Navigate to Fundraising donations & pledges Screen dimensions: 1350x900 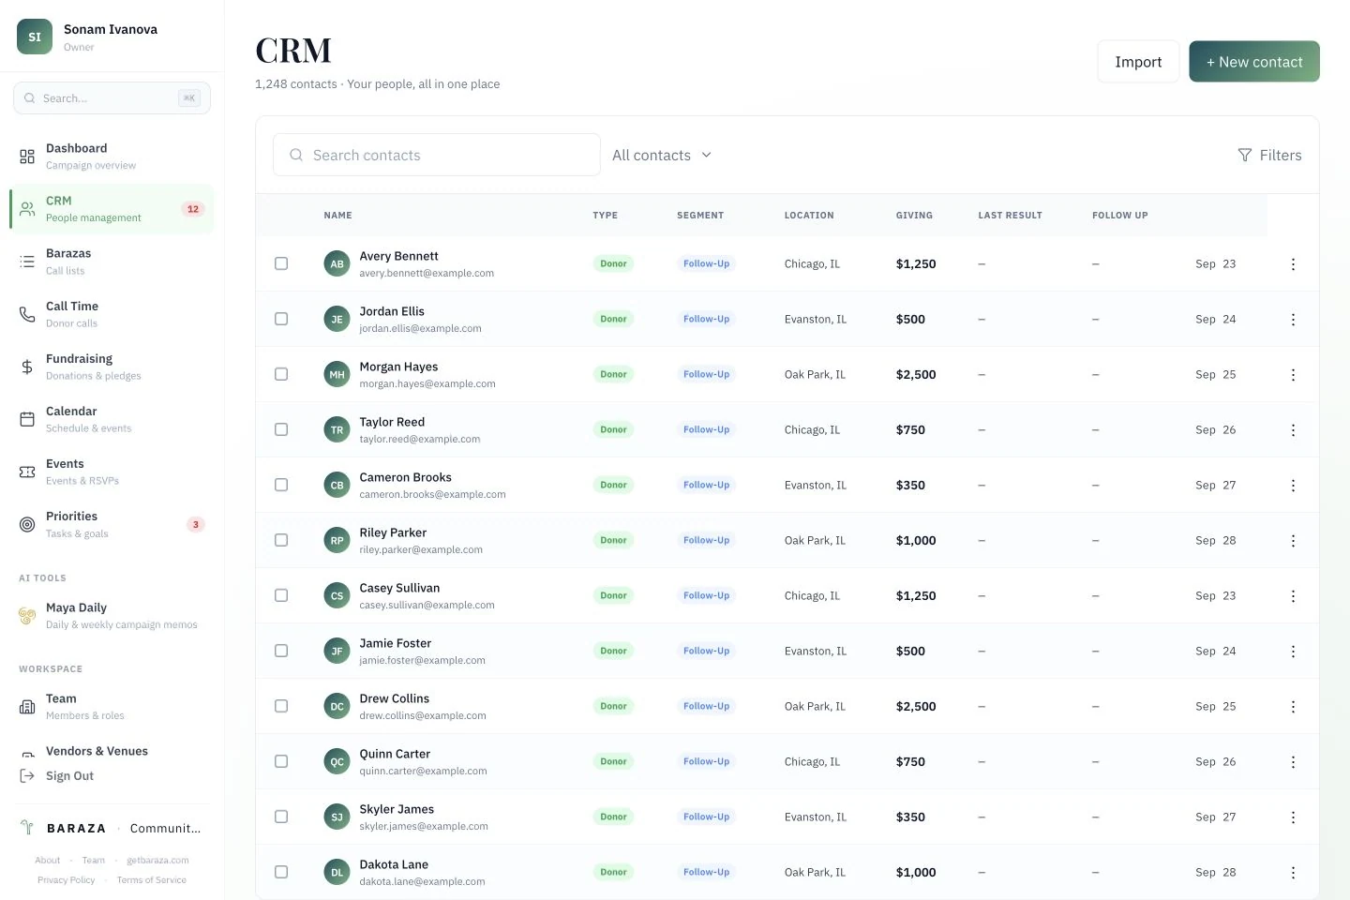tap(112, 367)
